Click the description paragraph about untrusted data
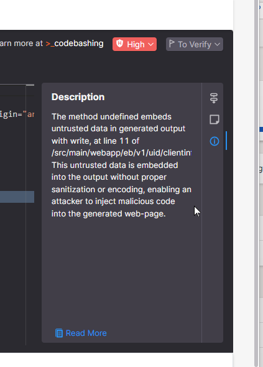This screenshot has width=263, height=367. 121,165
